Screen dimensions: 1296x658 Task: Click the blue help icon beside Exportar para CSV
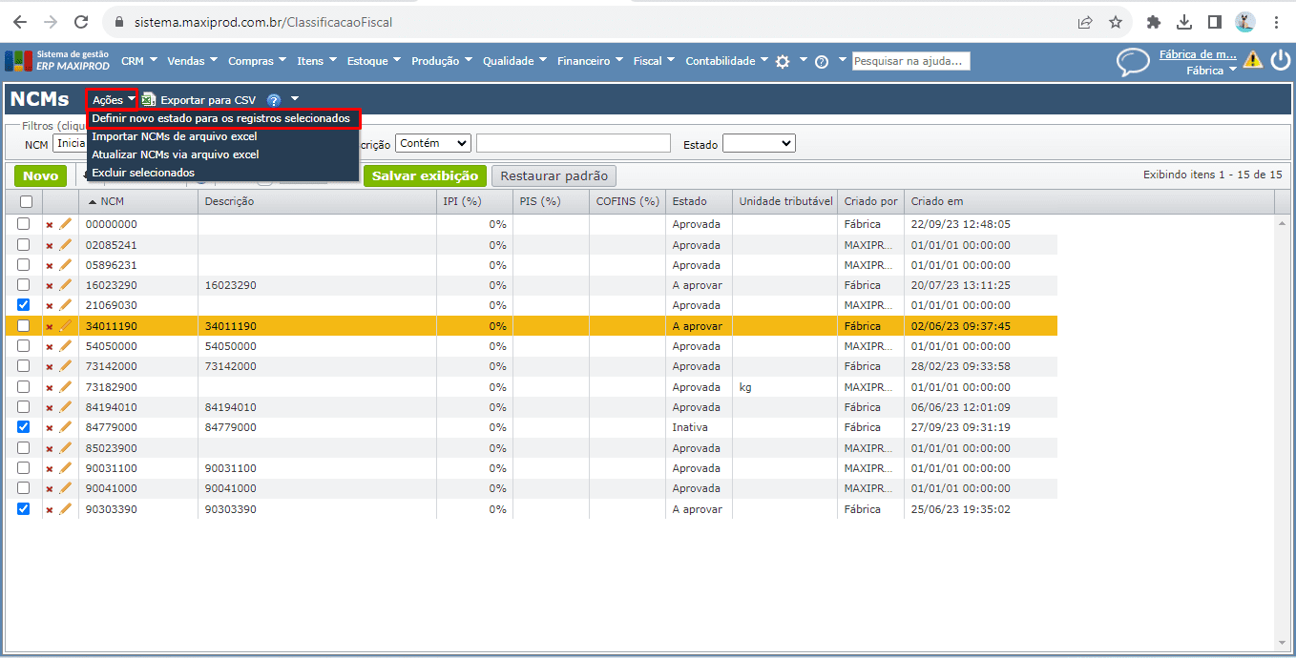[x=274, y=99]
